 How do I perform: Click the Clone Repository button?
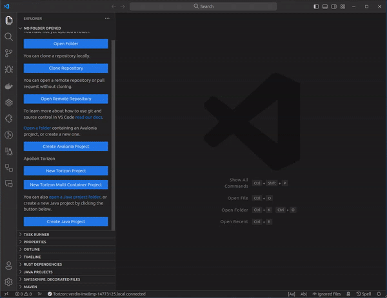66,68
